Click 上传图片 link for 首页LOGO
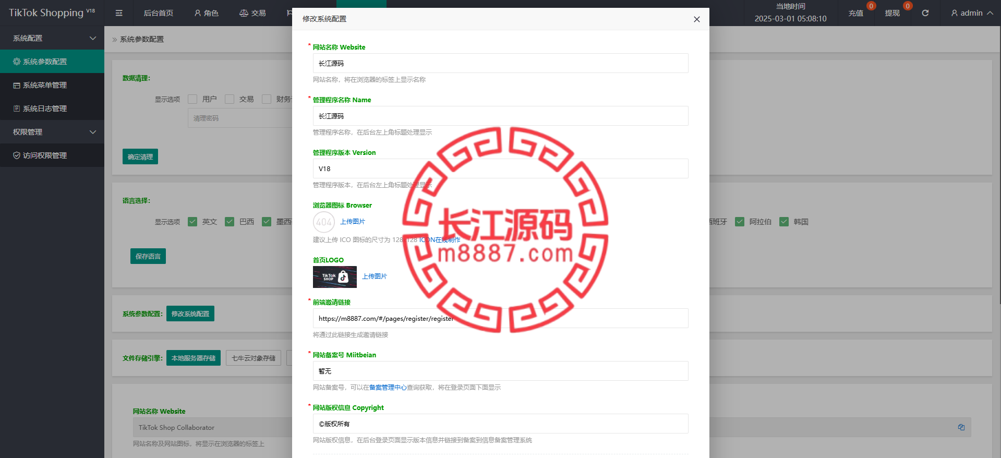1001x458 pixels. point(375,276)
